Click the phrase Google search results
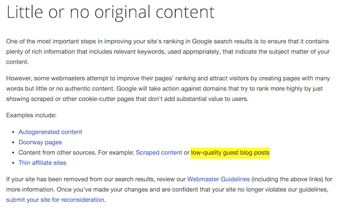340x211 pixels. [x=222, y=41]
